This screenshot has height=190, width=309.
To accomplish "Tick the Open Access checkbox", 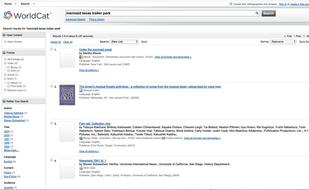I will click(5, 42).
